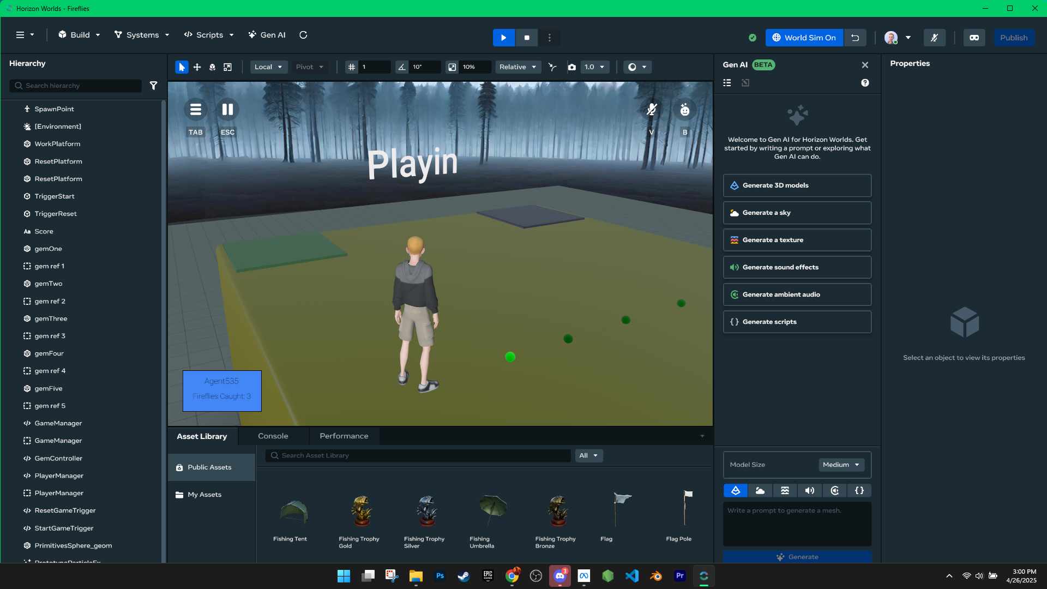Click the Gen AI help question icon
Screen dimensions: 1047x589
865,83
